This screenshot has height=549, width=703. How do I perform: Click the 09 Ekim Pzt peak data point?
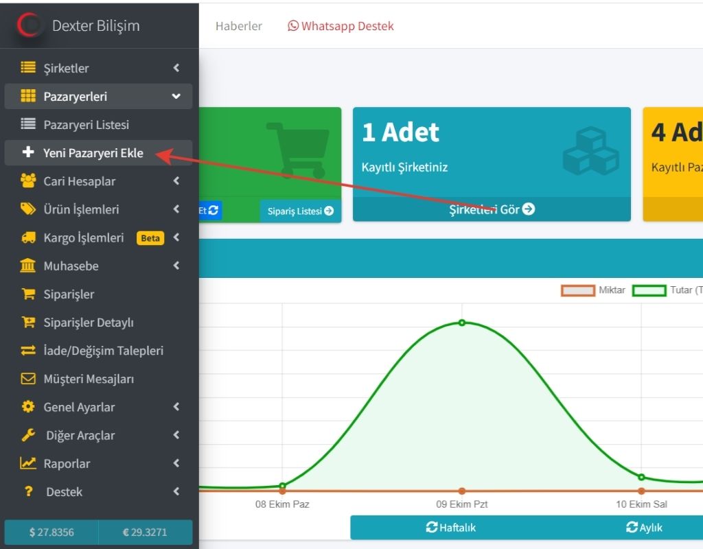[462, 323]
